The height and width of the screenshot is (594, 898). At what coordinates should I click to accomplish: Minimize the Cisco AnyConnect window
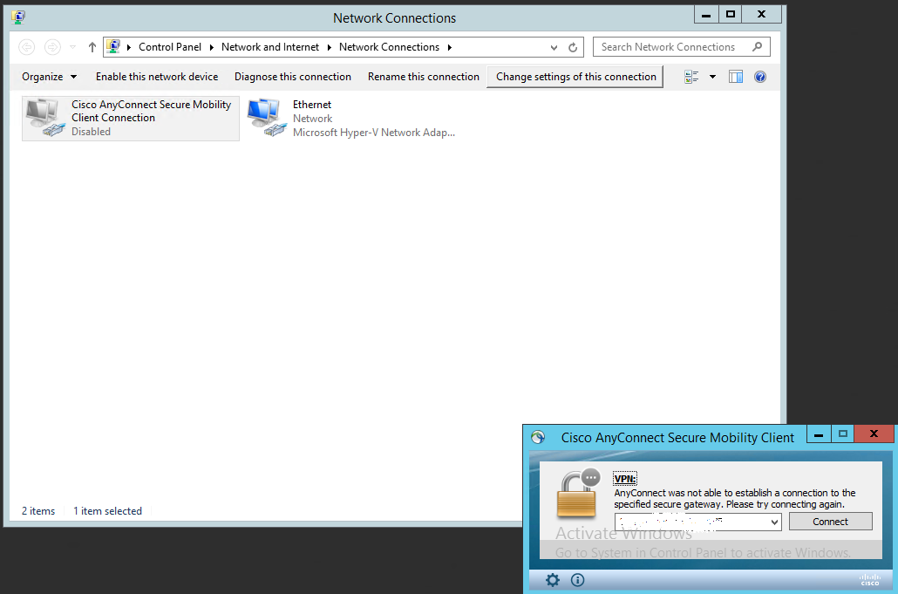pyautogui.click(x=819, y=434)
